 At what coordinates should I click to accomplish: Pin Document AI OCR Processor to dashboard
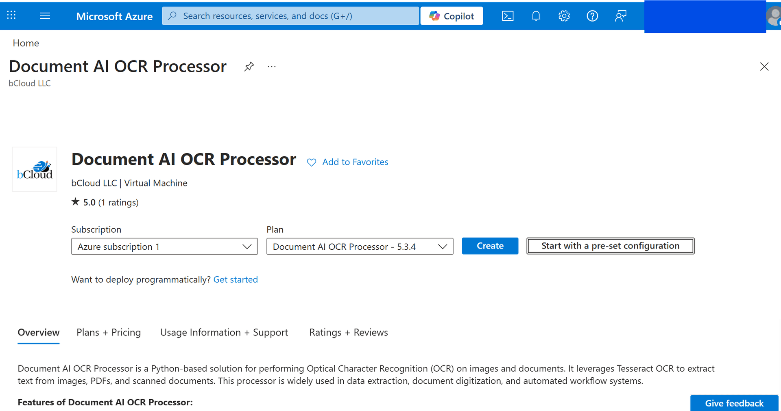tap(249, 66)
